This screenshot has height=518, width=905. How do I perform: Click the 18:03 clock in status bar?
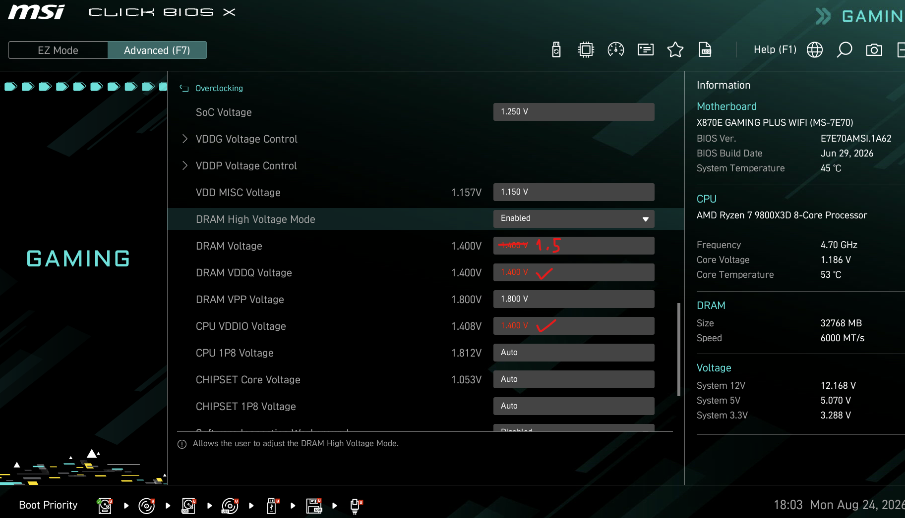pyautogui.click(x=788, y=505)
